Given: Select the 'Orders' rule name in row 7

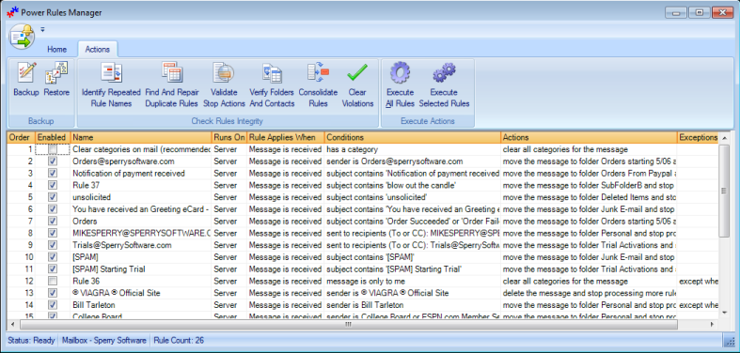Looking at the screenshot, I should point(141,221).
